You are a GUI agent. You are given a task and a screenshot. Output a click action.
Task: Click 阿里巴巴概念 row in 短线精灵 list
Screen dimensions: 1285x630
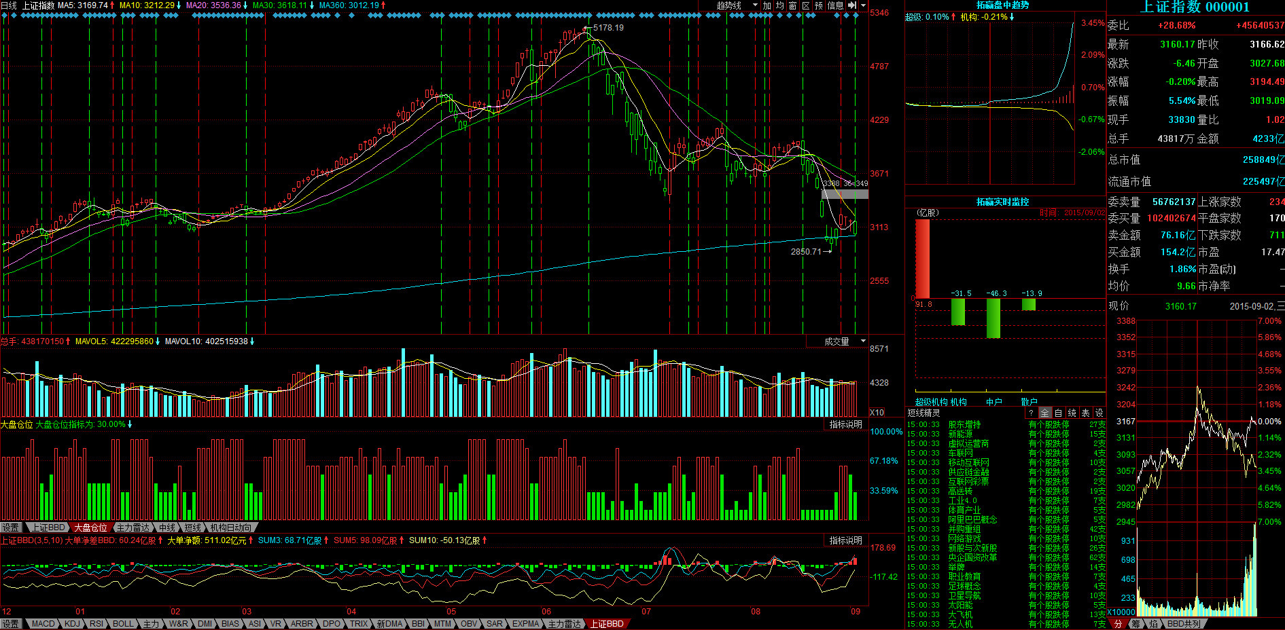(1006, 520)
